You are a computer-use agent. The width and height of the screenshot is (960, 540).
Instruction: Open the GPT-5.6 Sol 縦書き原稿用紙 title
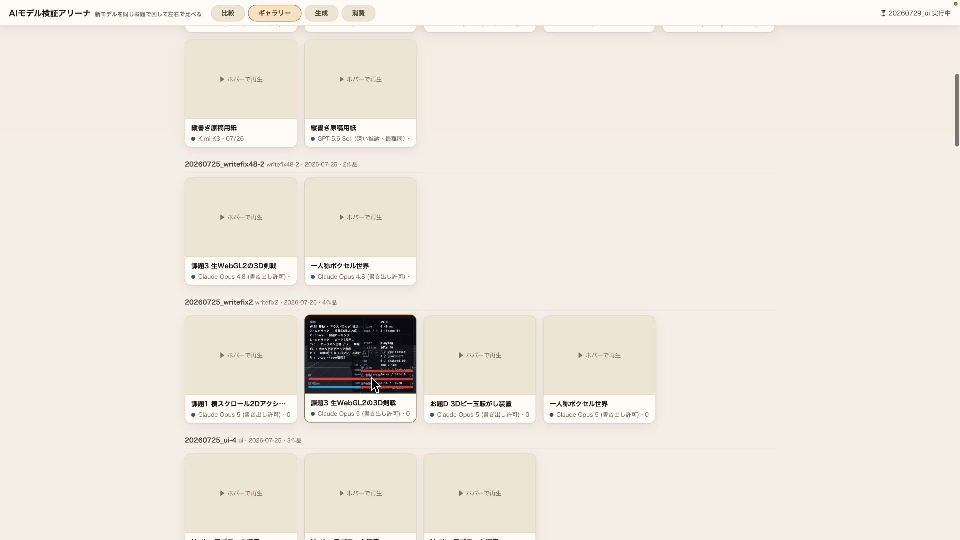333,128
